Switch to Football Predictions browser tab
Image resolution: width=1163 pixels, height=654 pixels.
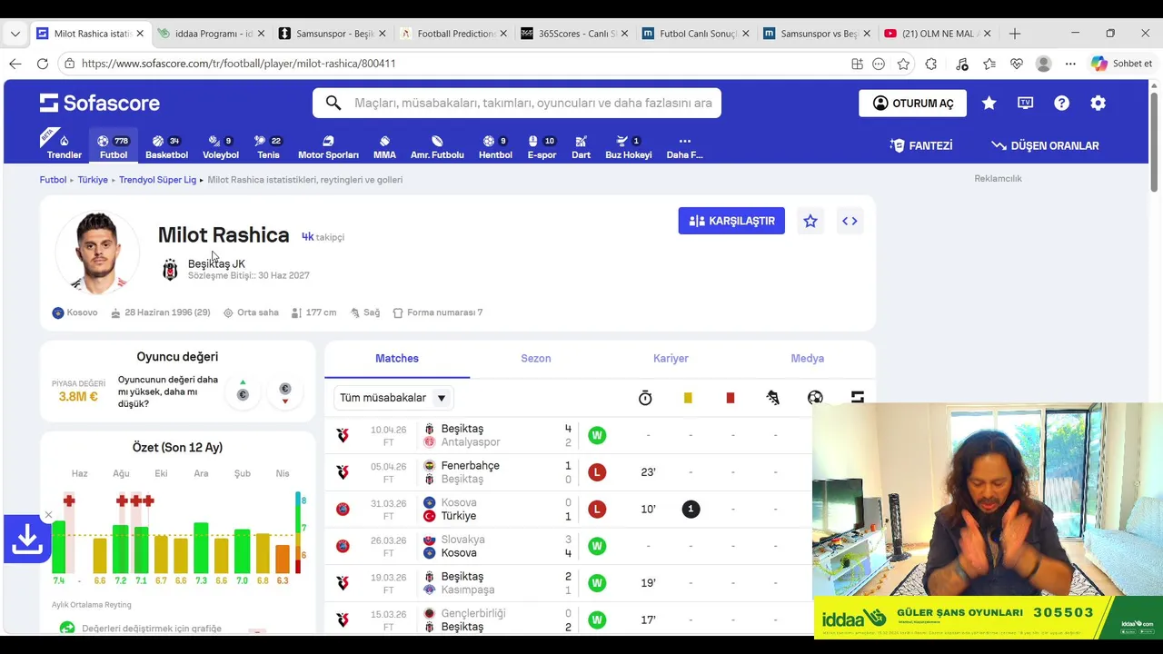pos(454,34)
